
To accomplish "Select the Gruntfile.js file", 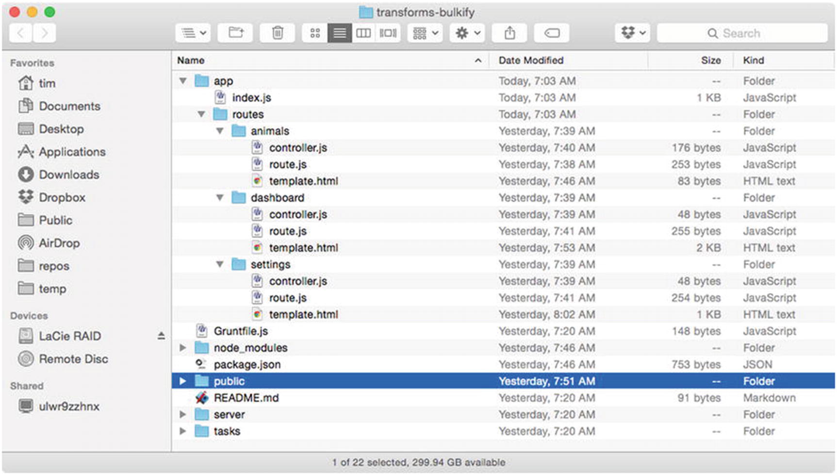I will [x=241, y=331].
